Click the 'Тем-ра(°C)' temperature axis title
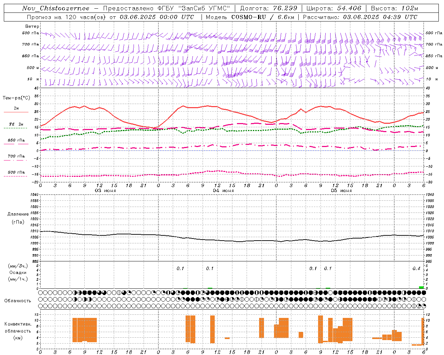Screen dimensions: 444x355 16,98
